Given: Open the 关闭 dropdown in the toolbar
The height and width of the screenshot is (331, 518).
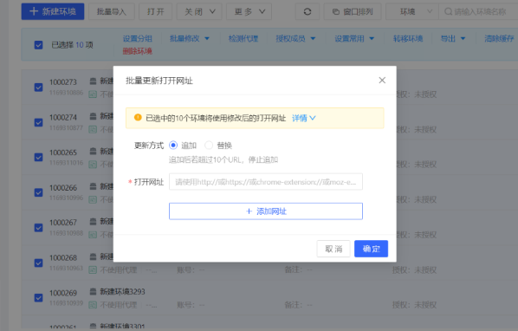Looking at the screenshot, I should [x=199, y=12].
